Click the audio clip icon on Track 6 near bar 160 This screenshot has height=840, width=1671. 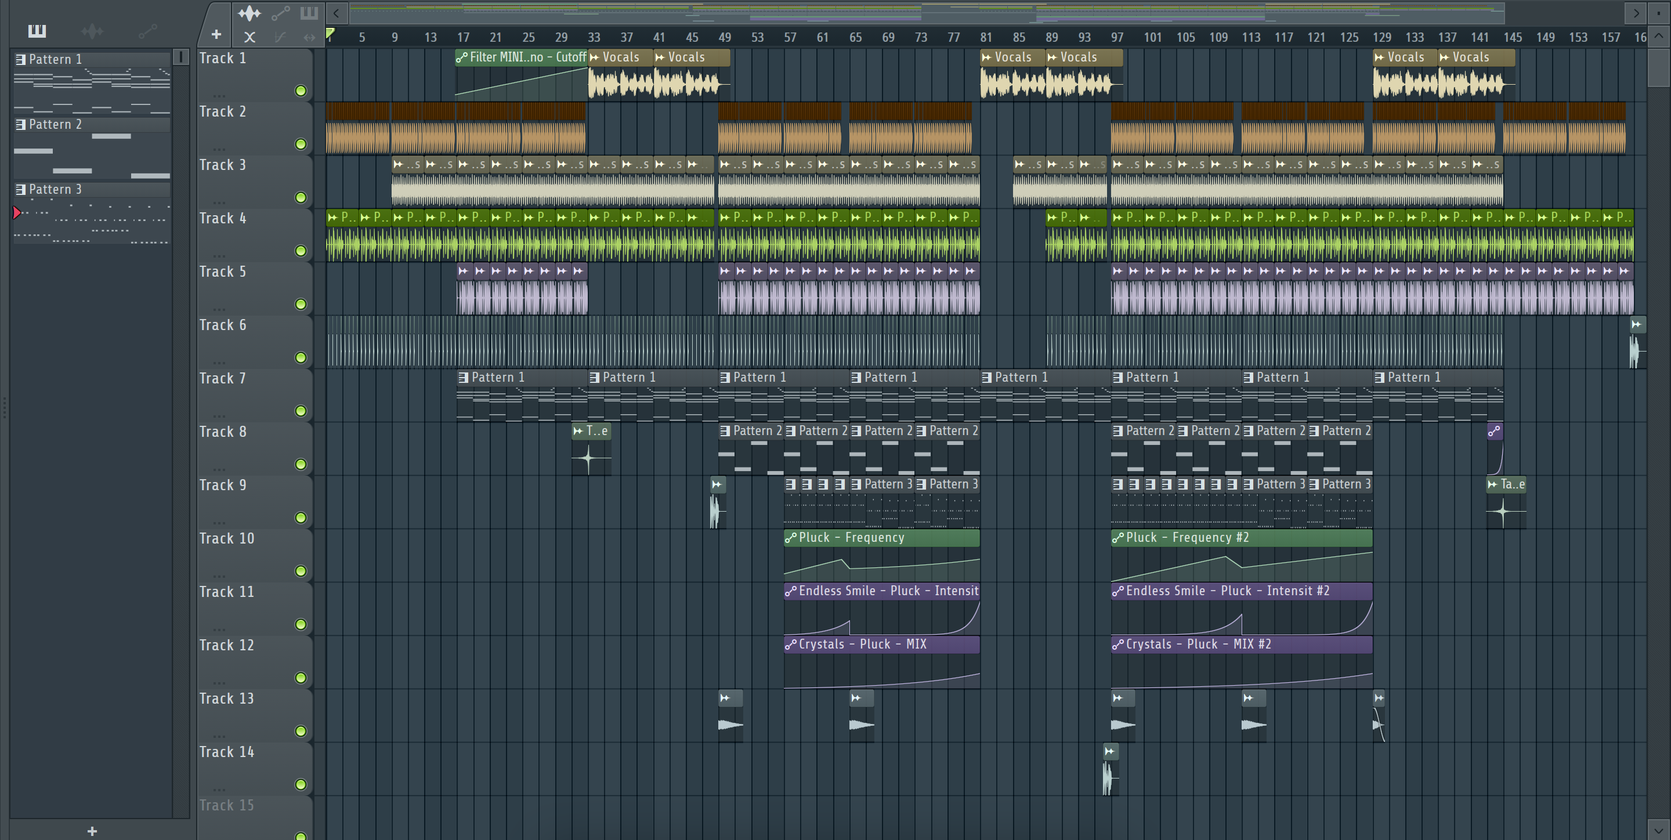pyautogui.click(x=1637, y=324)
